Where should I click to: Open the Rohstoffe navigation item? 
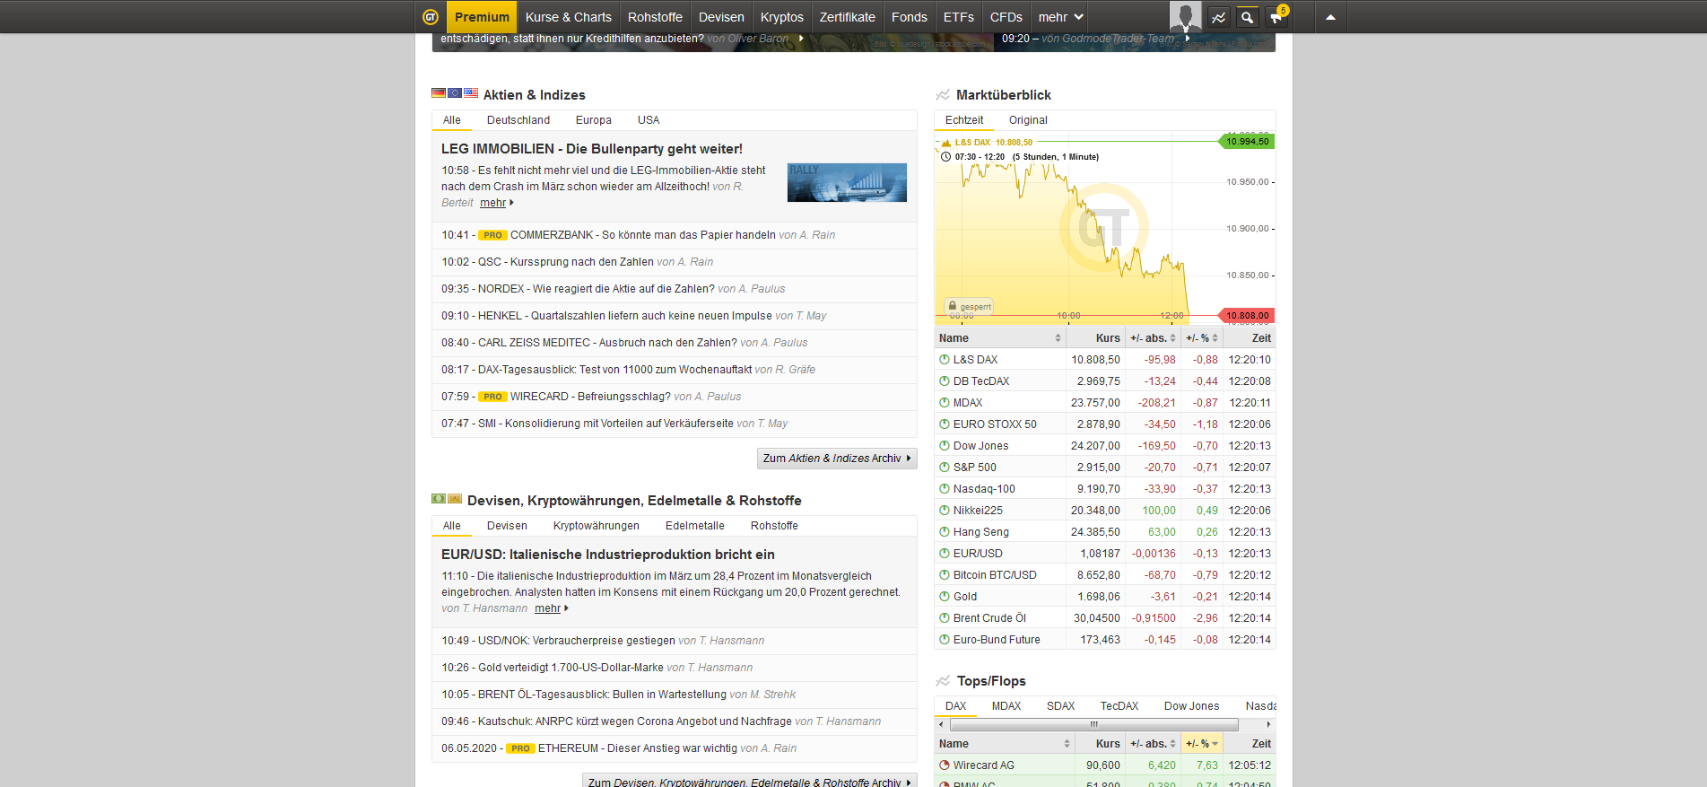655,17
